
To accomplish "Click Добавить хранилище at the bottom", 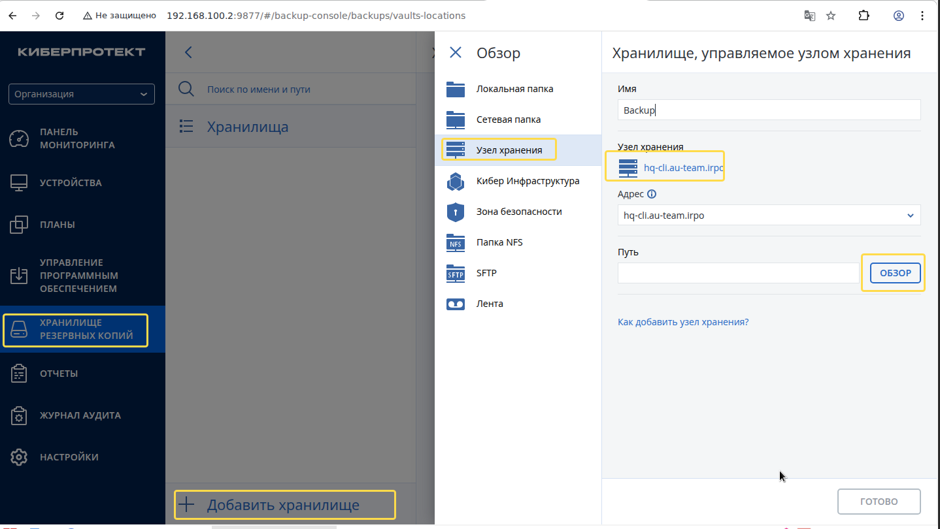I will 284,505.
